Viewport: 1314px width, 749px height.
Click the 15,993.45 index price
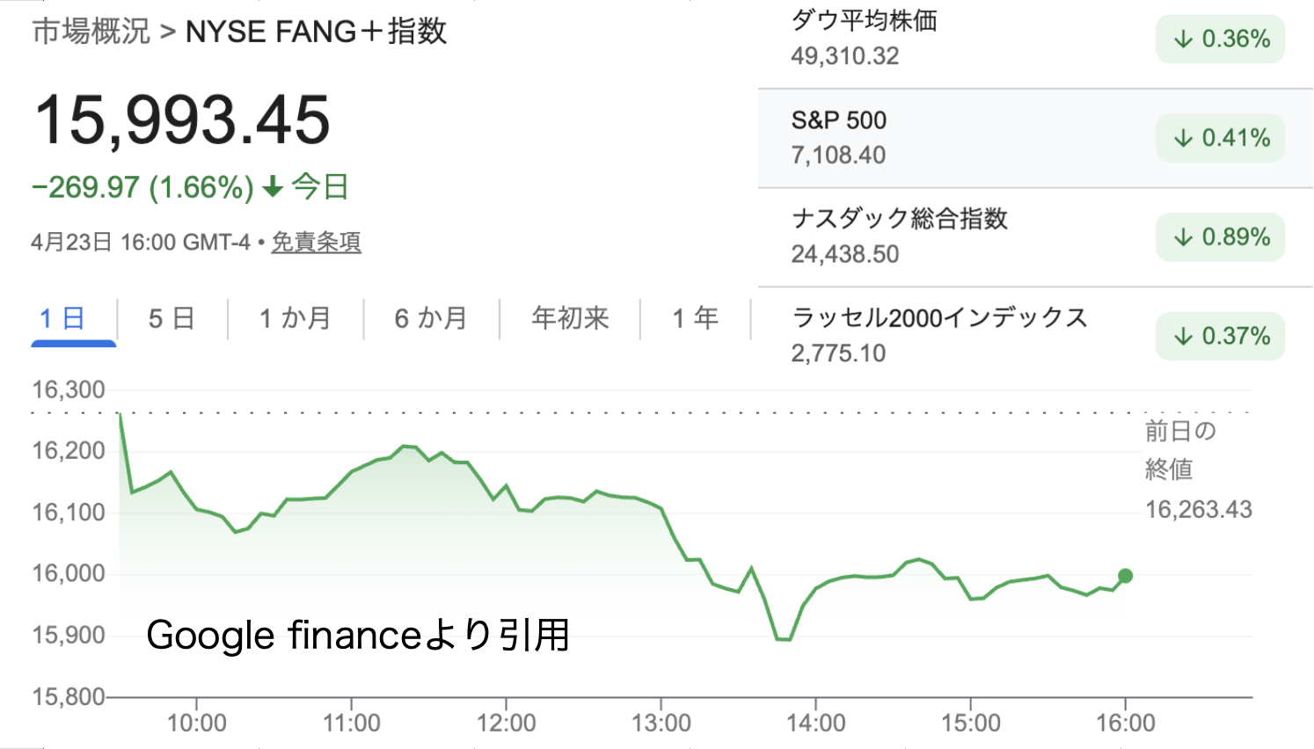182,120
